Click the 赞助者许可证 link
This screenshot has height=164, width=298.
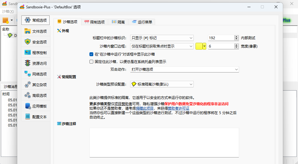point(178,108)
